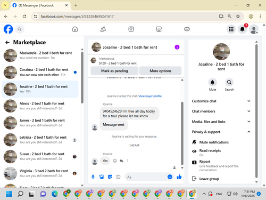The image size is (266, 200).
Task: Choose a sticker from the composer
Action: [110, 177]
